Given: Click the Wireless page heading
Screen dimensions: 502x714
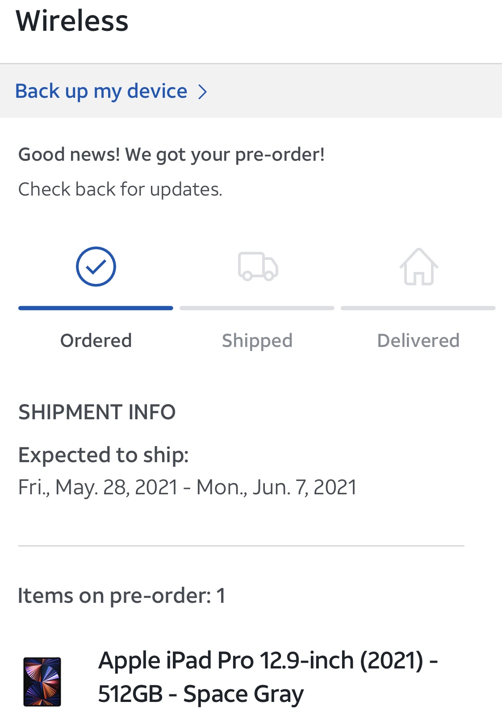Looking at the screenshot, I should pos(72,21).
